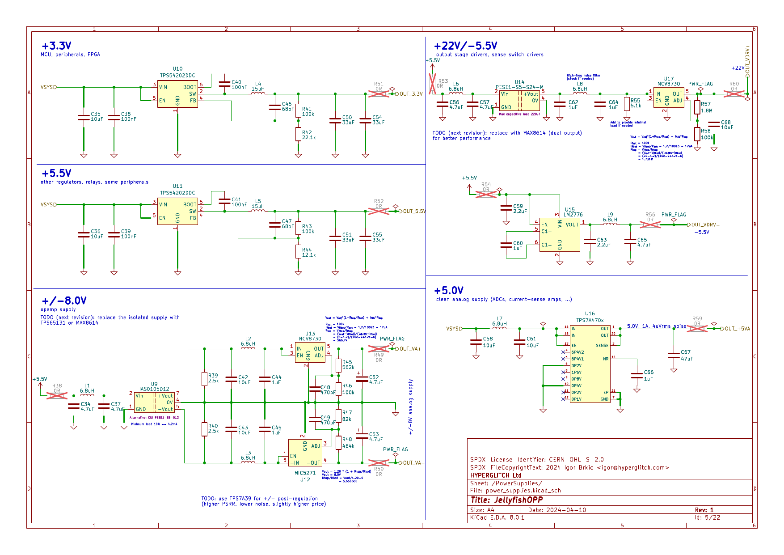Click the crossed-out R51 0R resistor
Image resolution: width=784 pixels, height=555 pixels.
point(379,93)
